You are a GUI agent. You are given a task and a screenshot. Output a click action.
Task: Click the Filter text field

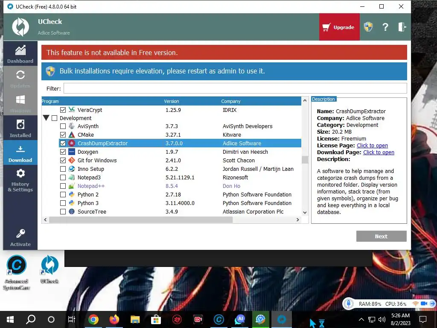click(235, 88)
